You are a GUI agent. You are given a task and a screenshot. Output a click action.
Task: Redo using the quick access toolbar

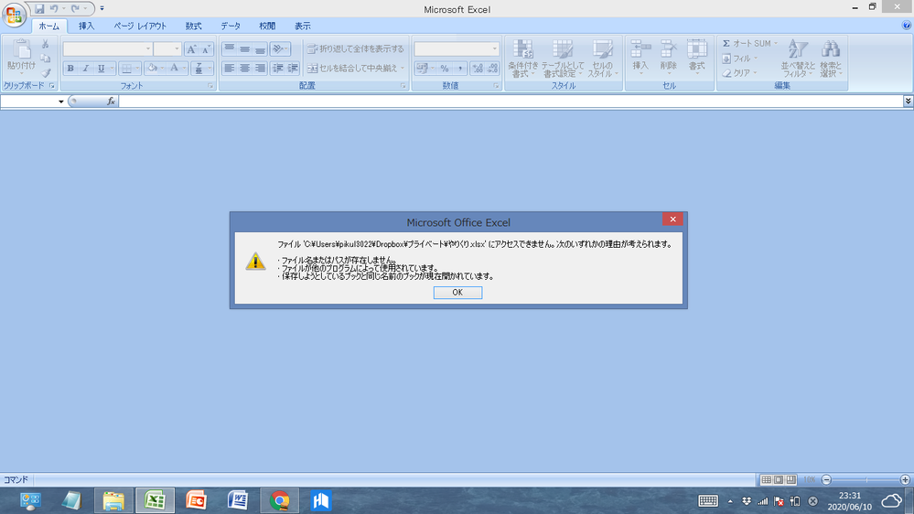pos(75,9)
